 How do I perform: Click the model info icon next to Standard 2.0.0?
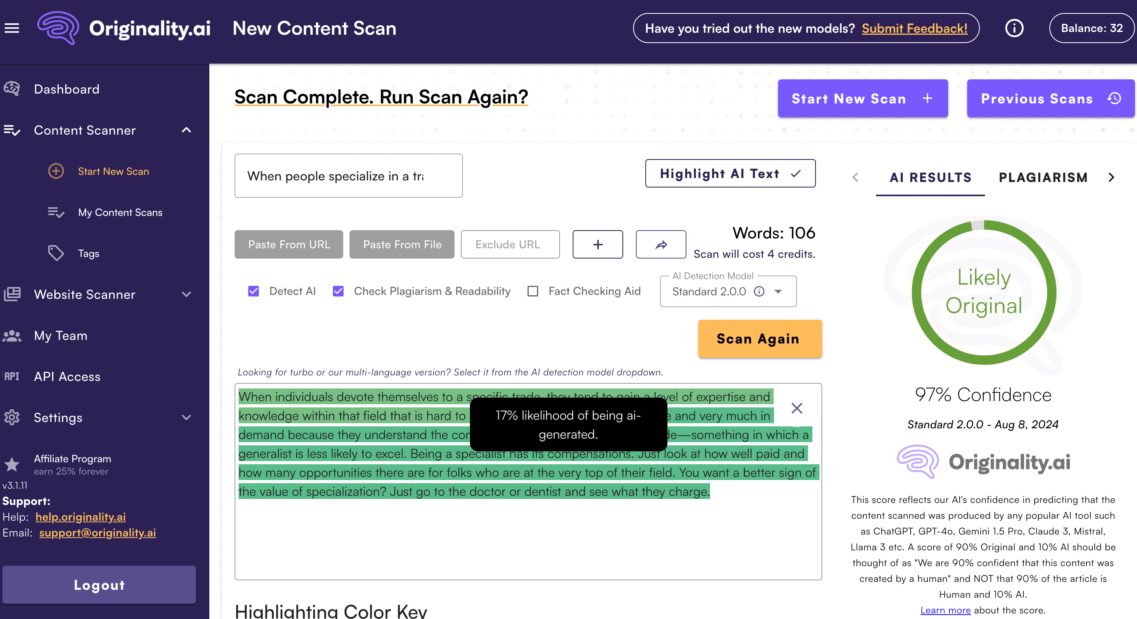point(759,292)
